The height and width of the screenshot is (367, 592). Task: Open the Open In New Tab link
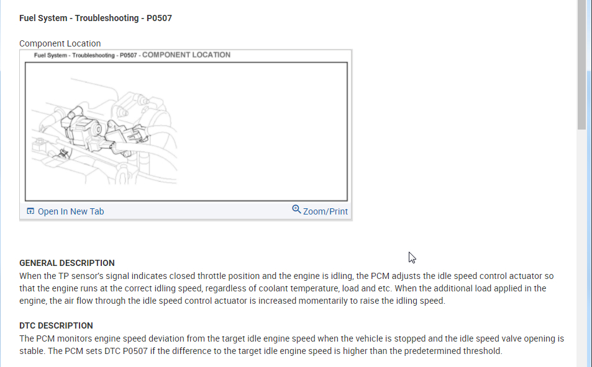(71, 211)
